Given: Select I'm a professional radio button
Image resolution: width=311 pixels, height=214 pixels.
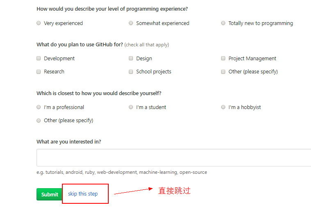Looking at the screenshot, I should click(x=39, y=107).
